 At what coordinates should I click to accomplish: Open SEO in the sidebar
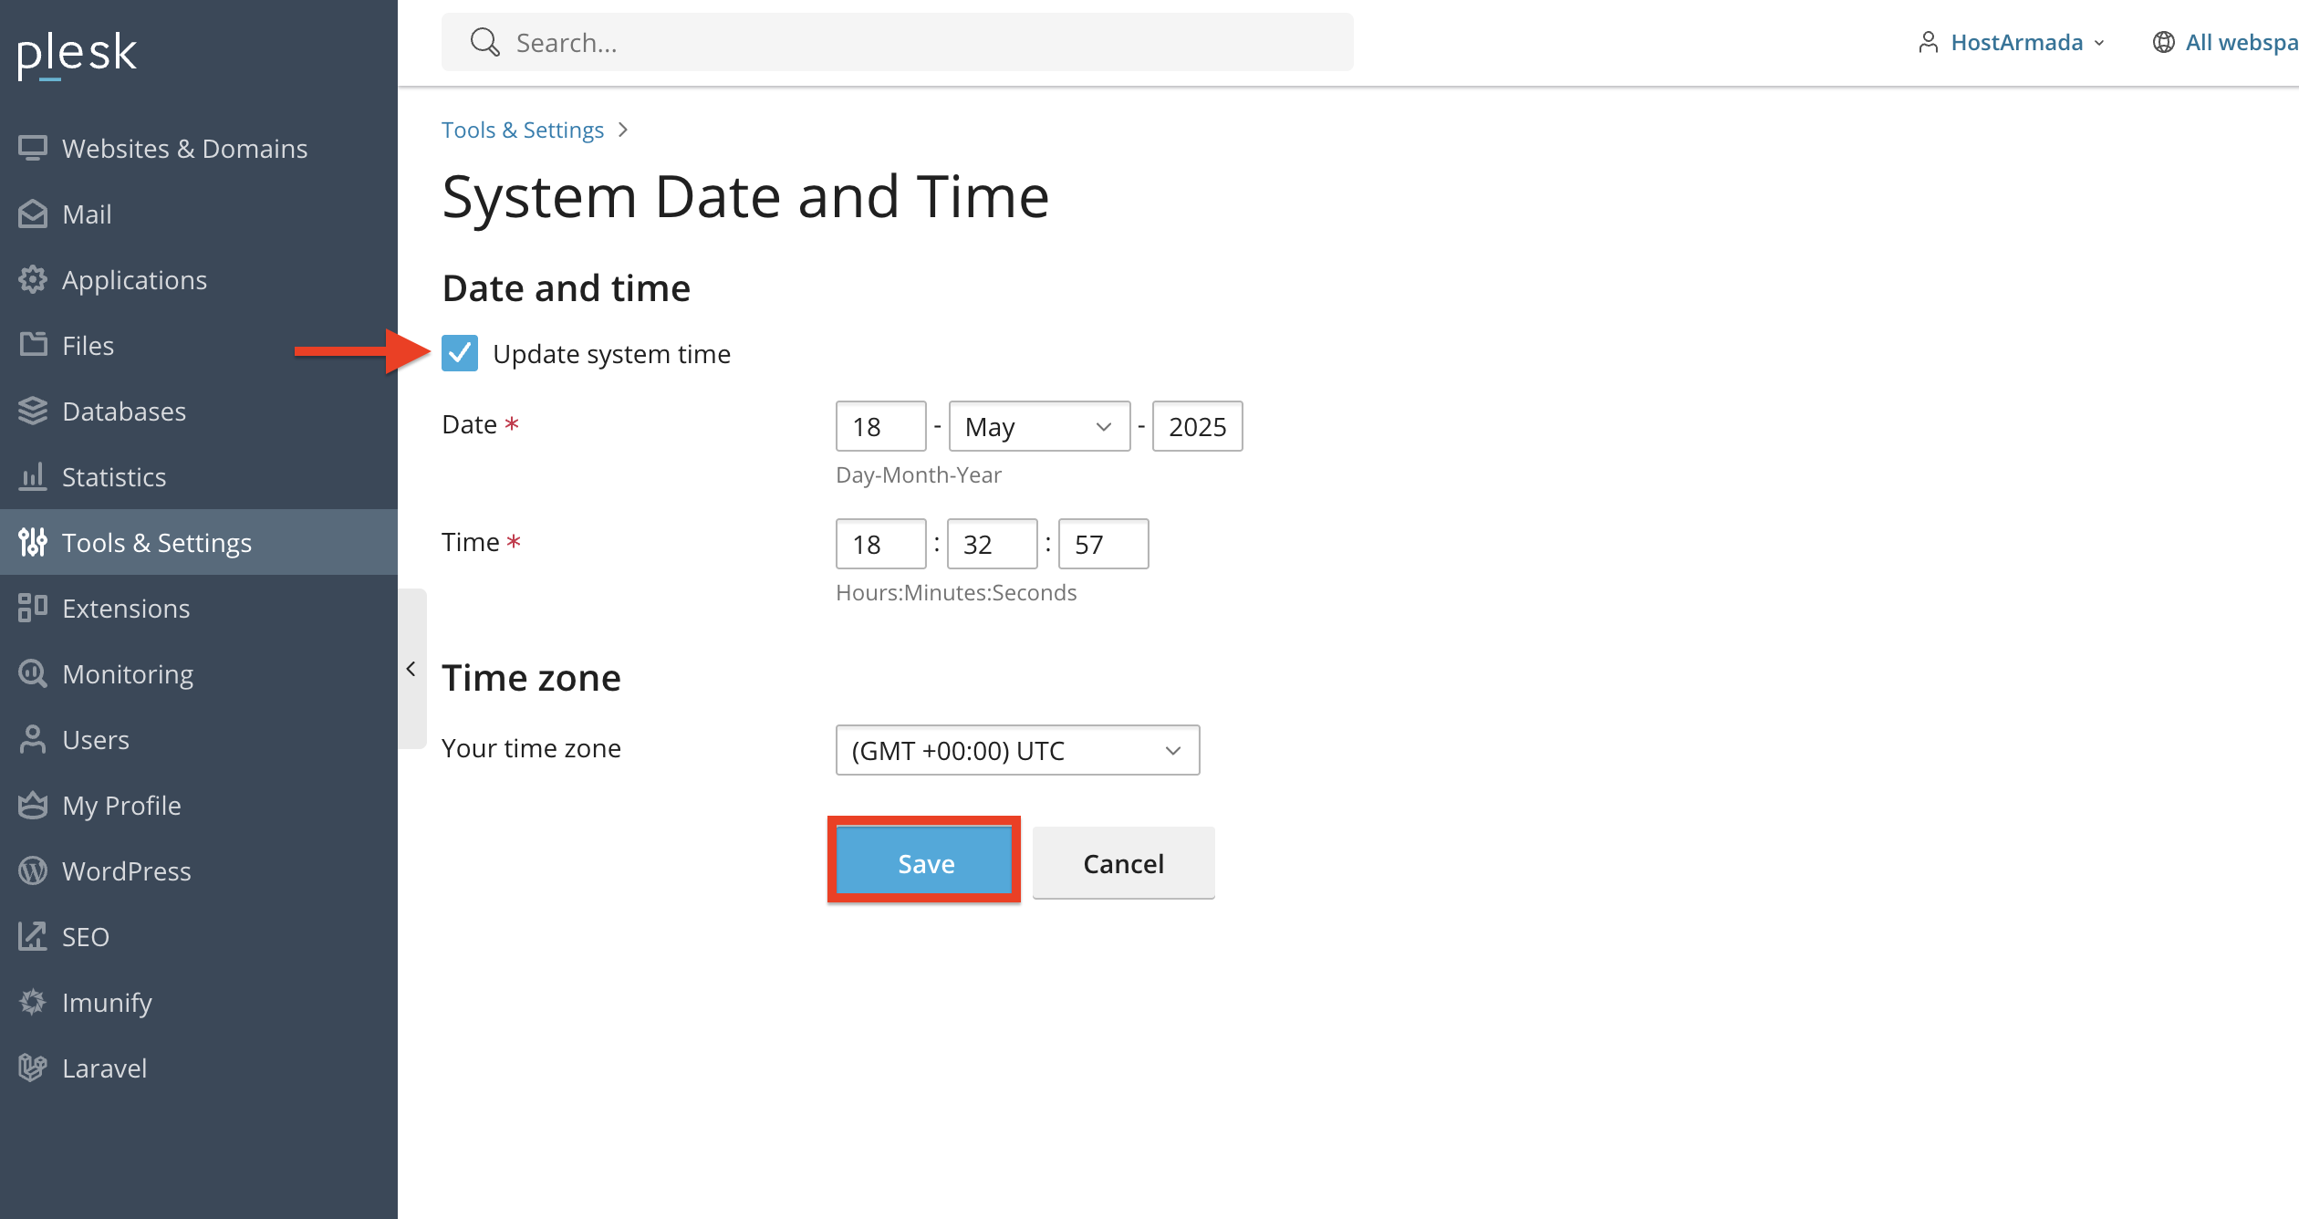(199, 936)
